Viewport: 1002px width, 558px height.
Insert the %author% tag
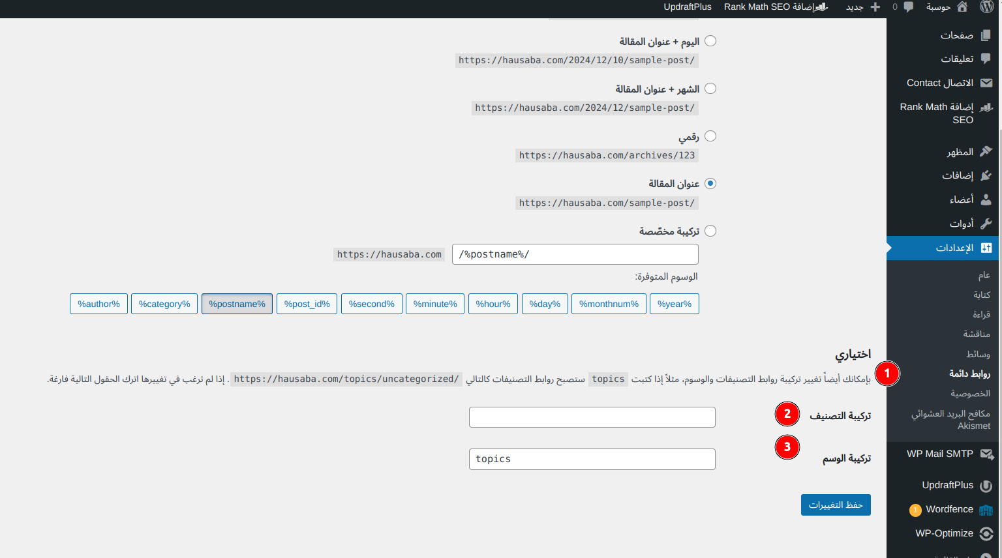(99, 304)
